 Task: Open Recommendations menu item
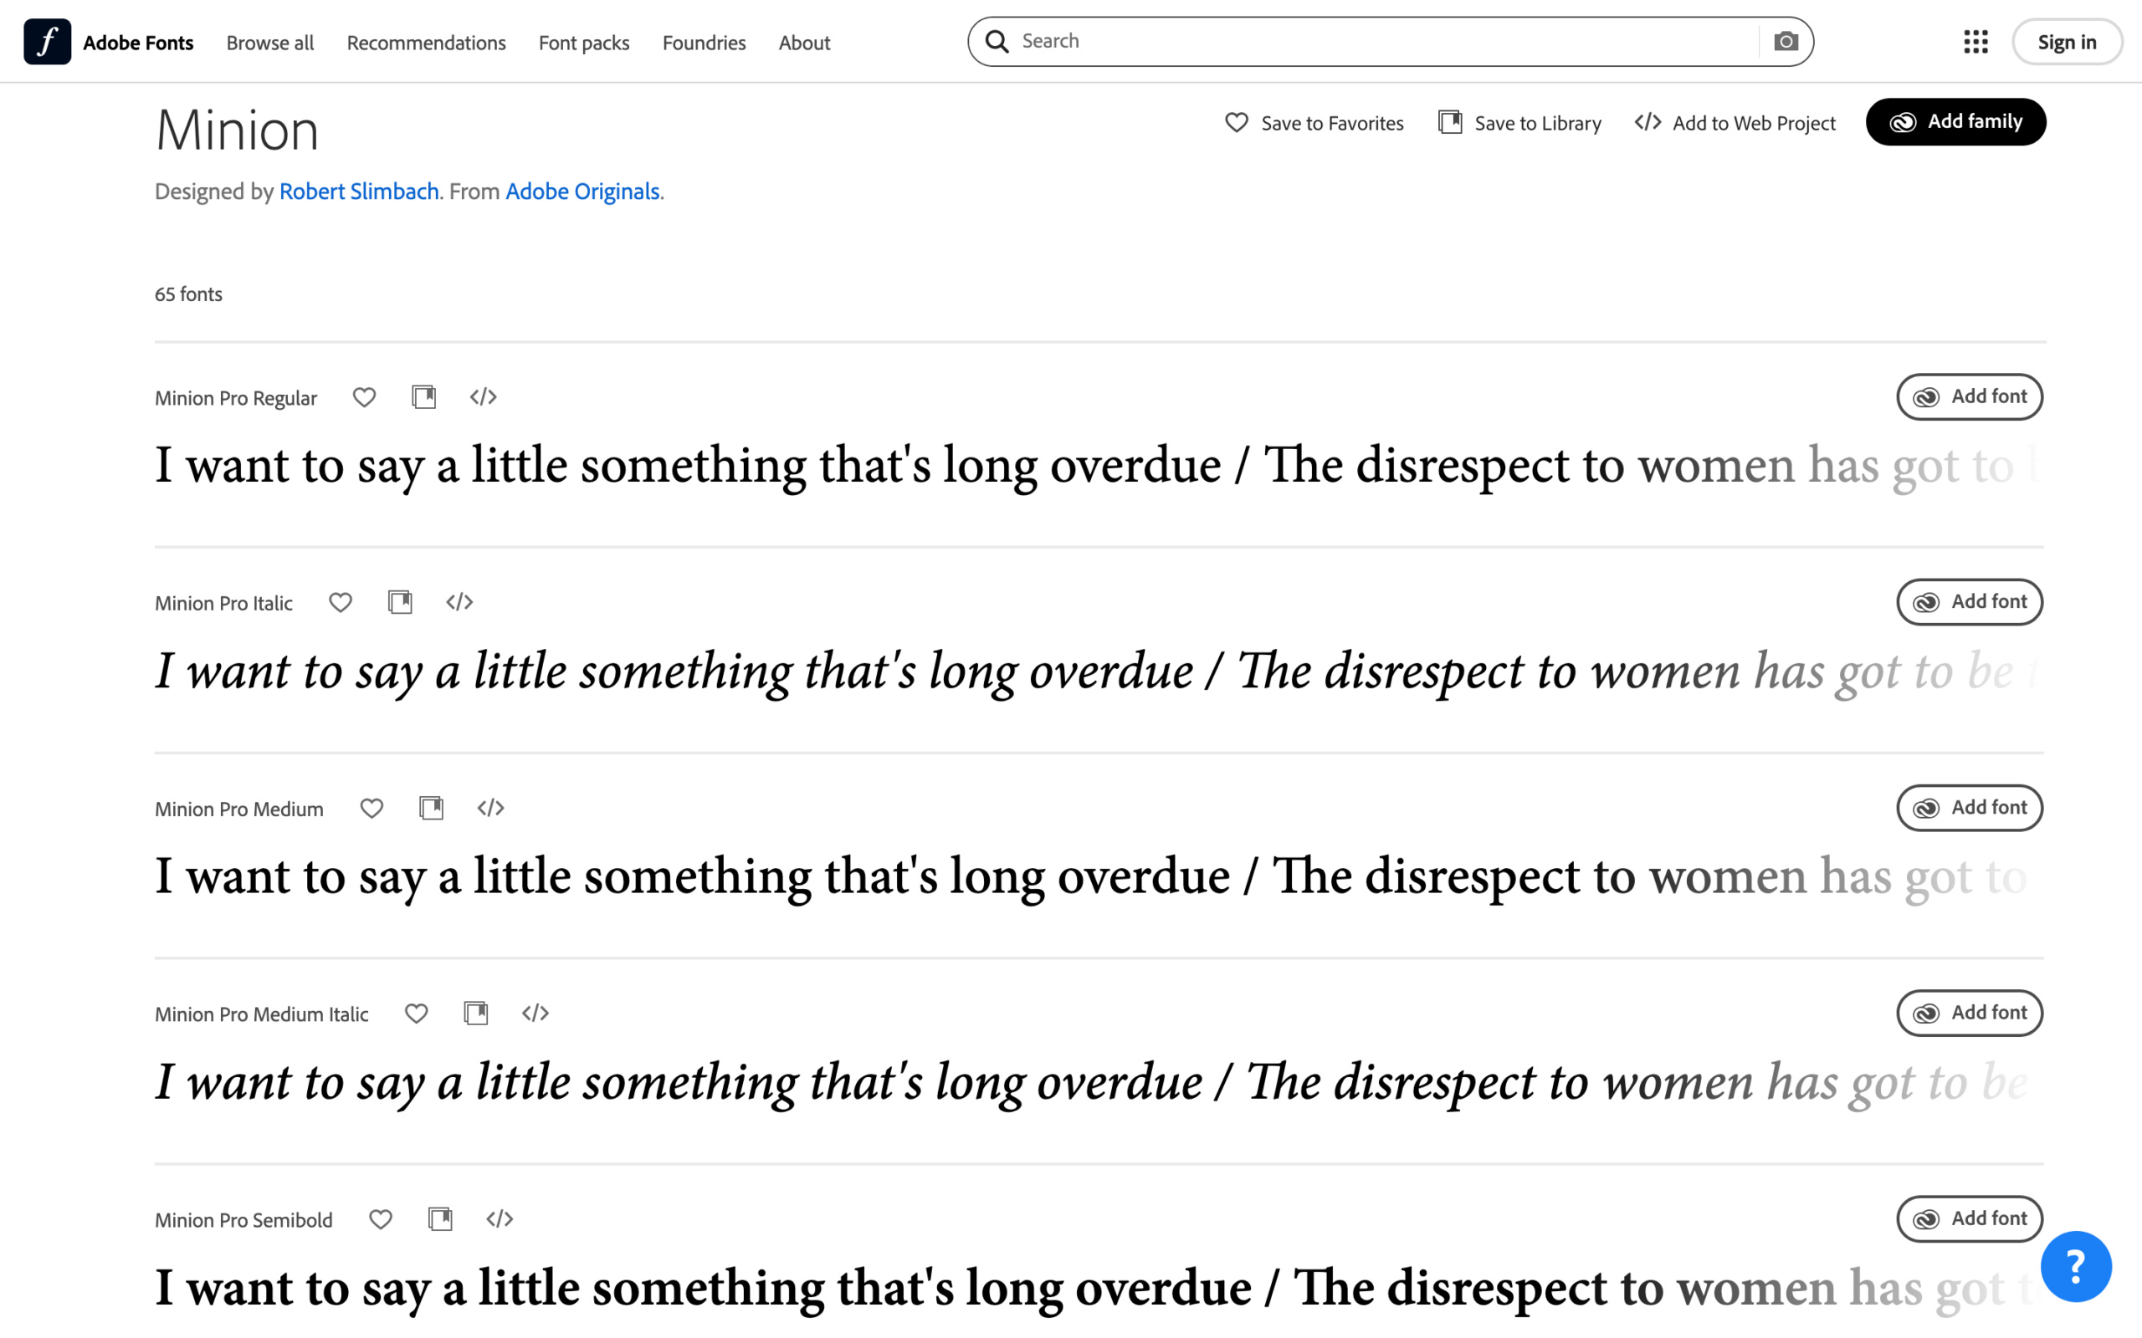[x=427, y=43]
